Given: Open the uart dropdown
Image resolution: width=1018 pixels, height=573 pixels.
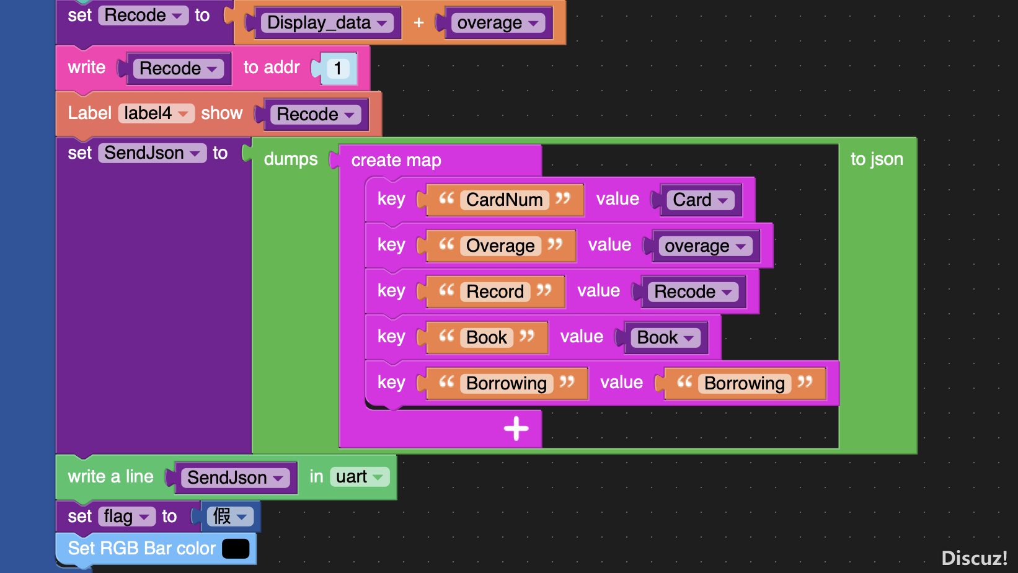Looking at the screenshot, I should pyautogui.click(x=360, y=477).
